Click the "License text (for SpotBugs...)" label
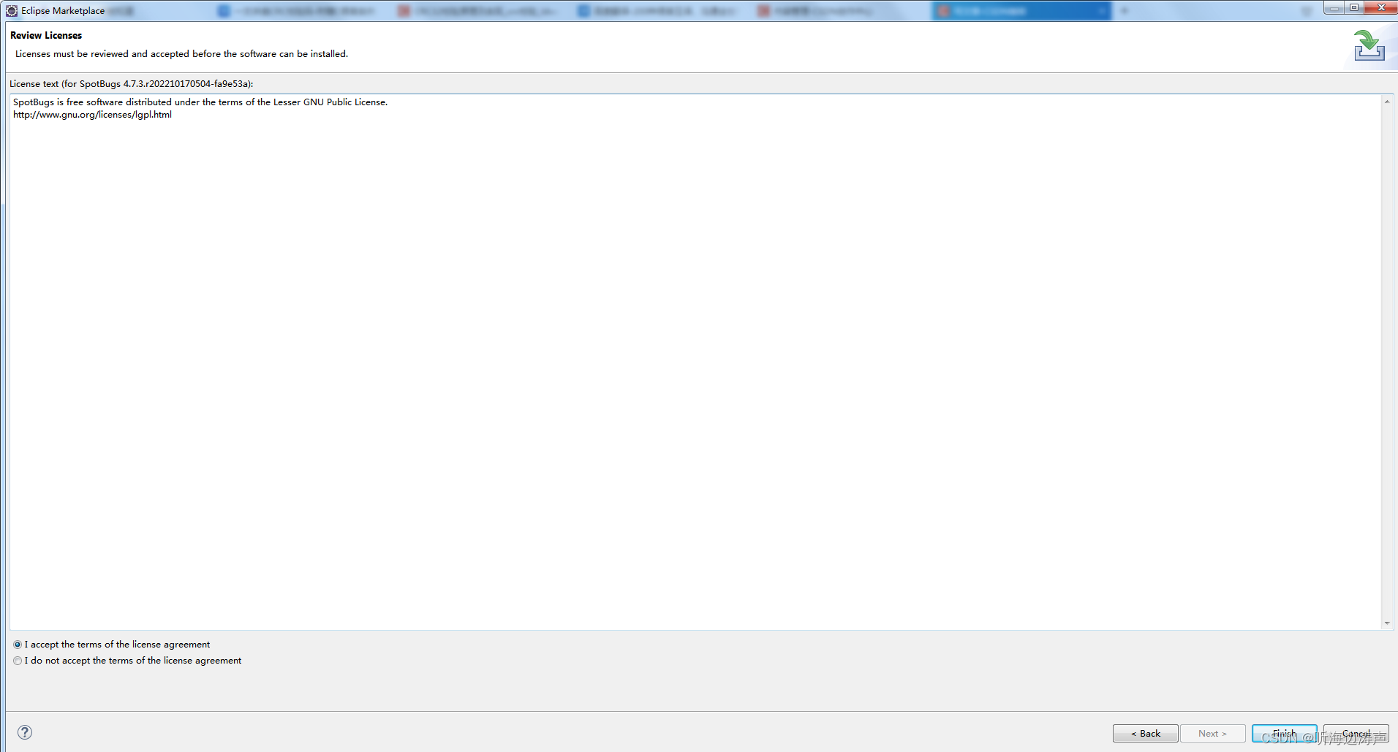This screenshot has width=1398, height=752. point(132,84)
